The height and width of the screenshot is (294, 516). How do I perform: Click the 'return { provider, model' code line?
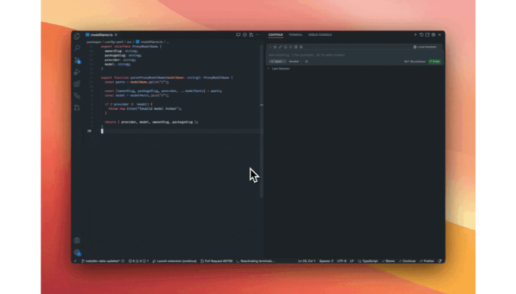[152, 122]
